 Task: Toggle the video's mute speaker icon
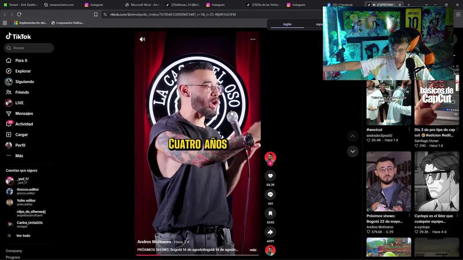pos(143,39)
